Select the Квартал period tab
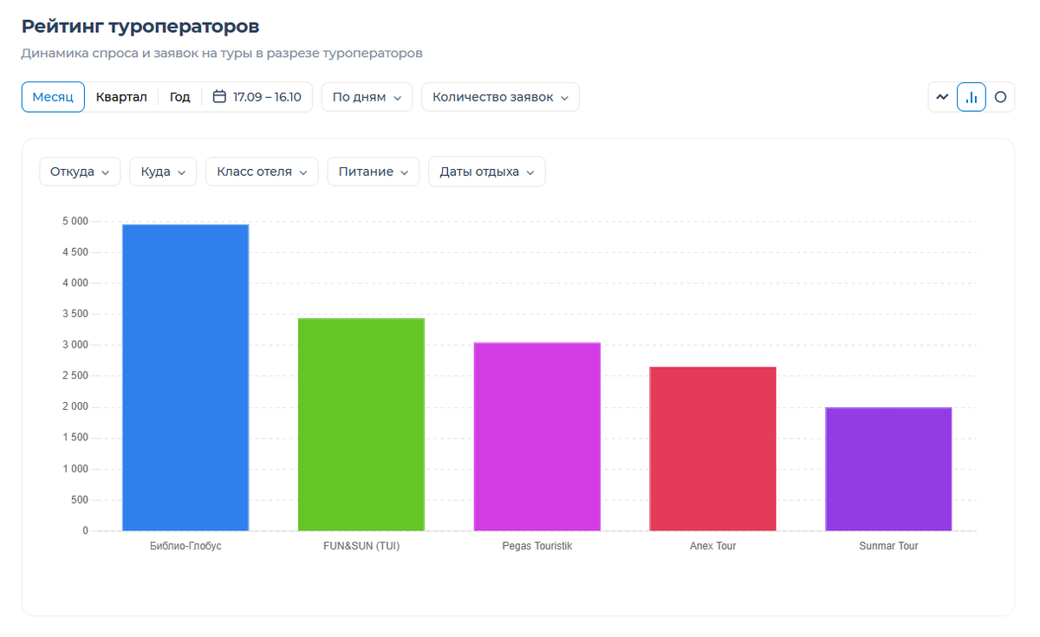The width and height of the screenshot is (1040, 637). pos(121,97)
